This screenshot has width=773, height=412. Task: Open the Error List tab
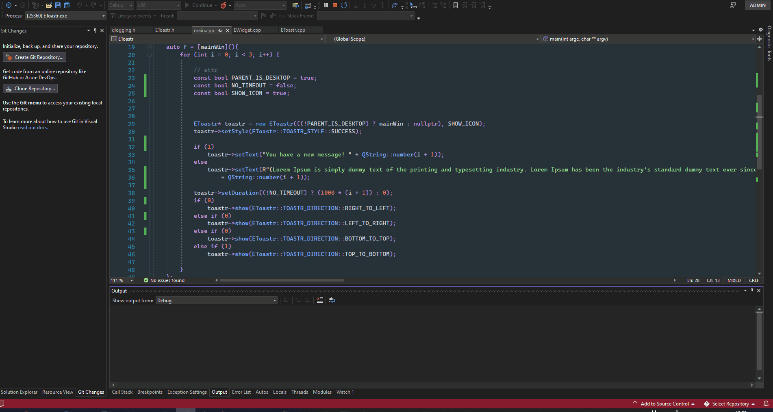coord(241,392)
